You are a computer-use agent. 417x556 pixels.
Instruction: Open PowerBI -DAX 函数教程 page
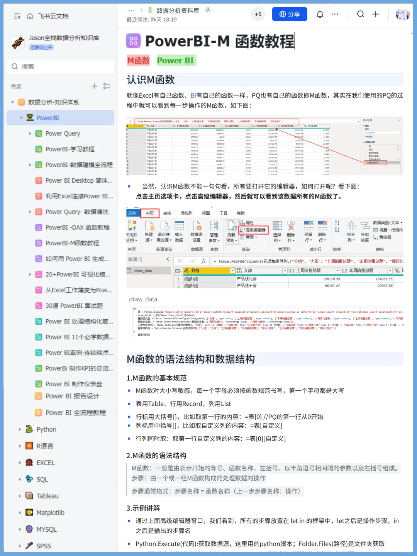[x=77, y=227]
